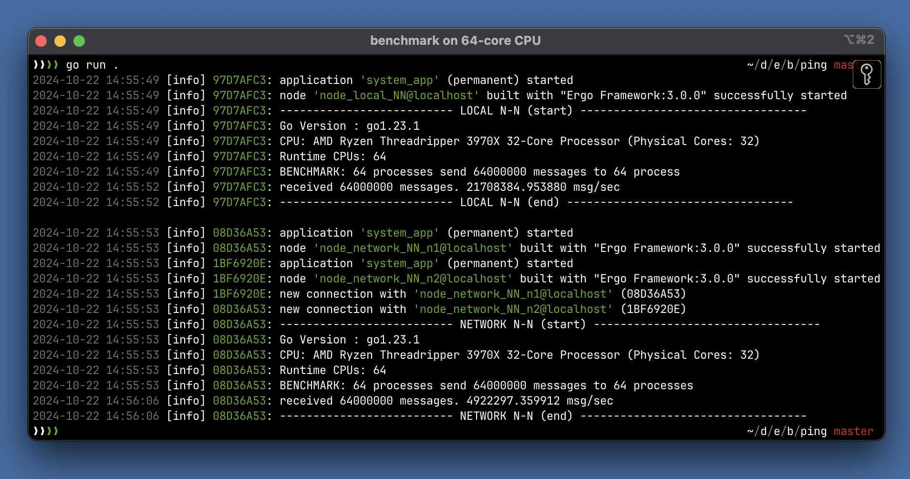Click the key icon in the top-right corner

867,74
